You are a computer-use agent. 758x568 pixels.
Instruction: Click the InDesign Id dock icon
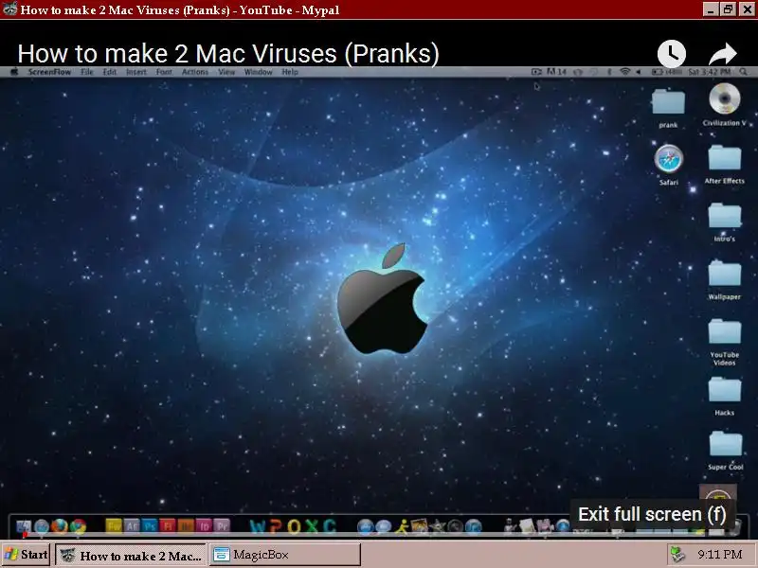(x=204, y=525)
